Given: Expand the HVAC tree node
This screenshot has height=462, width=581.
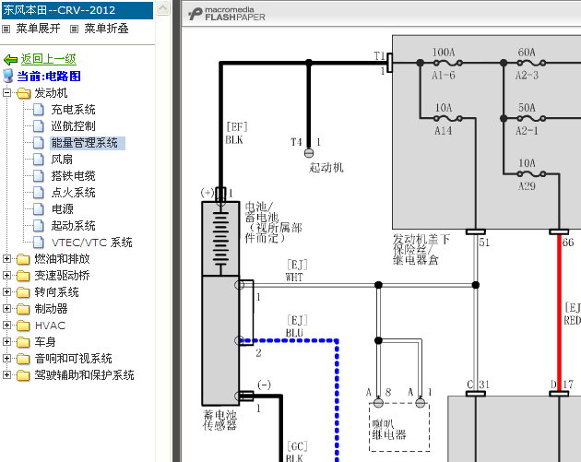Looking at the screenshot, I should point(6,325).
